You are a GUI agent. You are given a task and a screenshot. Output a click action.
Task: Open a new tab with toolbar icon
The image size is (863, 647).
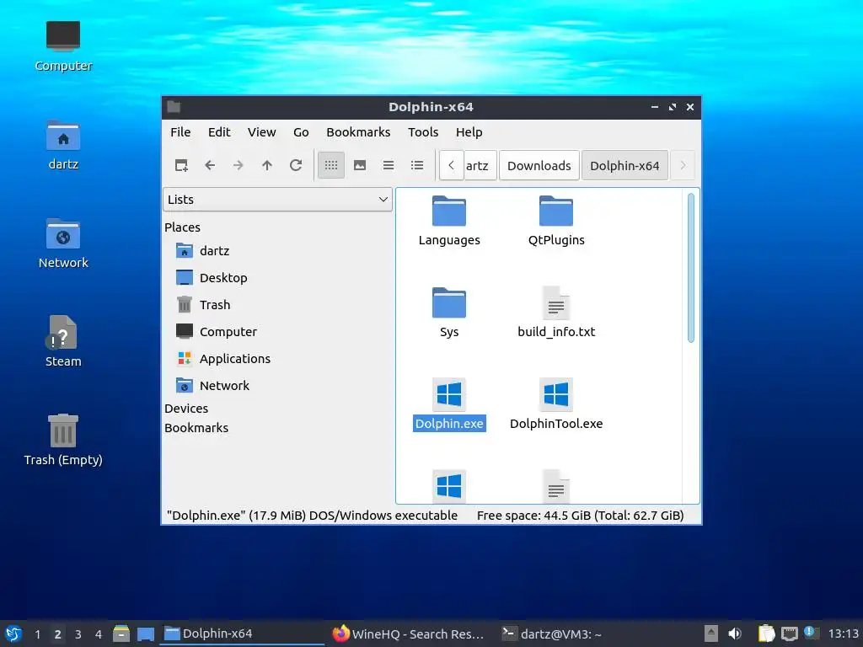pyautogui.click(x=181, y=165)
